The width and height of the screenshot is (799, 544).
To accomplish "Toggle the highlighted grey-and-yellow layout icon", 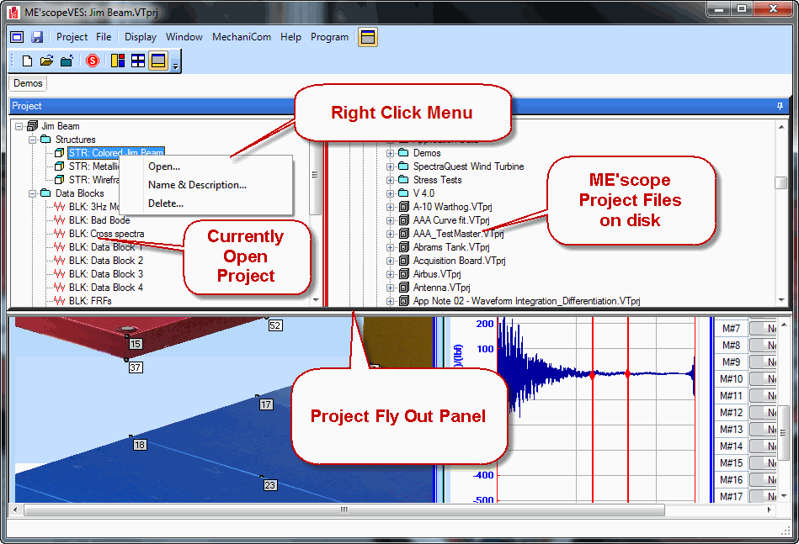I will (x=158, y=61).
